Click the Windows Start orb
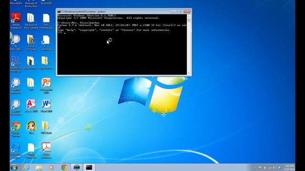 14,167
